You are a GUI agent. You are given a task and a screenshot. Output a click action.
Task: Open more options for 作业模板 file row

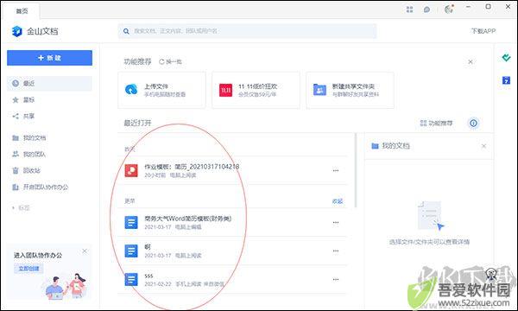coord(336,170)
